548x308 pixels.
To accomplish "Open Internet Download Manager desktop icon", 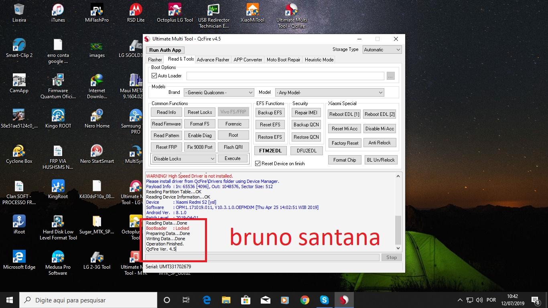I will click(x=97, y=87).
